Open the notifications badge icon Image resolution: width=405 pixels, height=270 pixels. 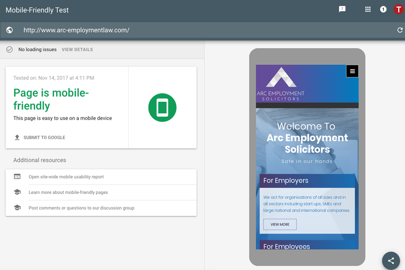(383, 9)
